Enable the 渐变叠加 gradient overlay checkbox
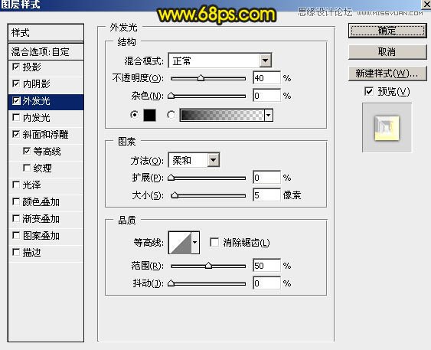This screenshot has height=350, width=431. coord(16,218)
